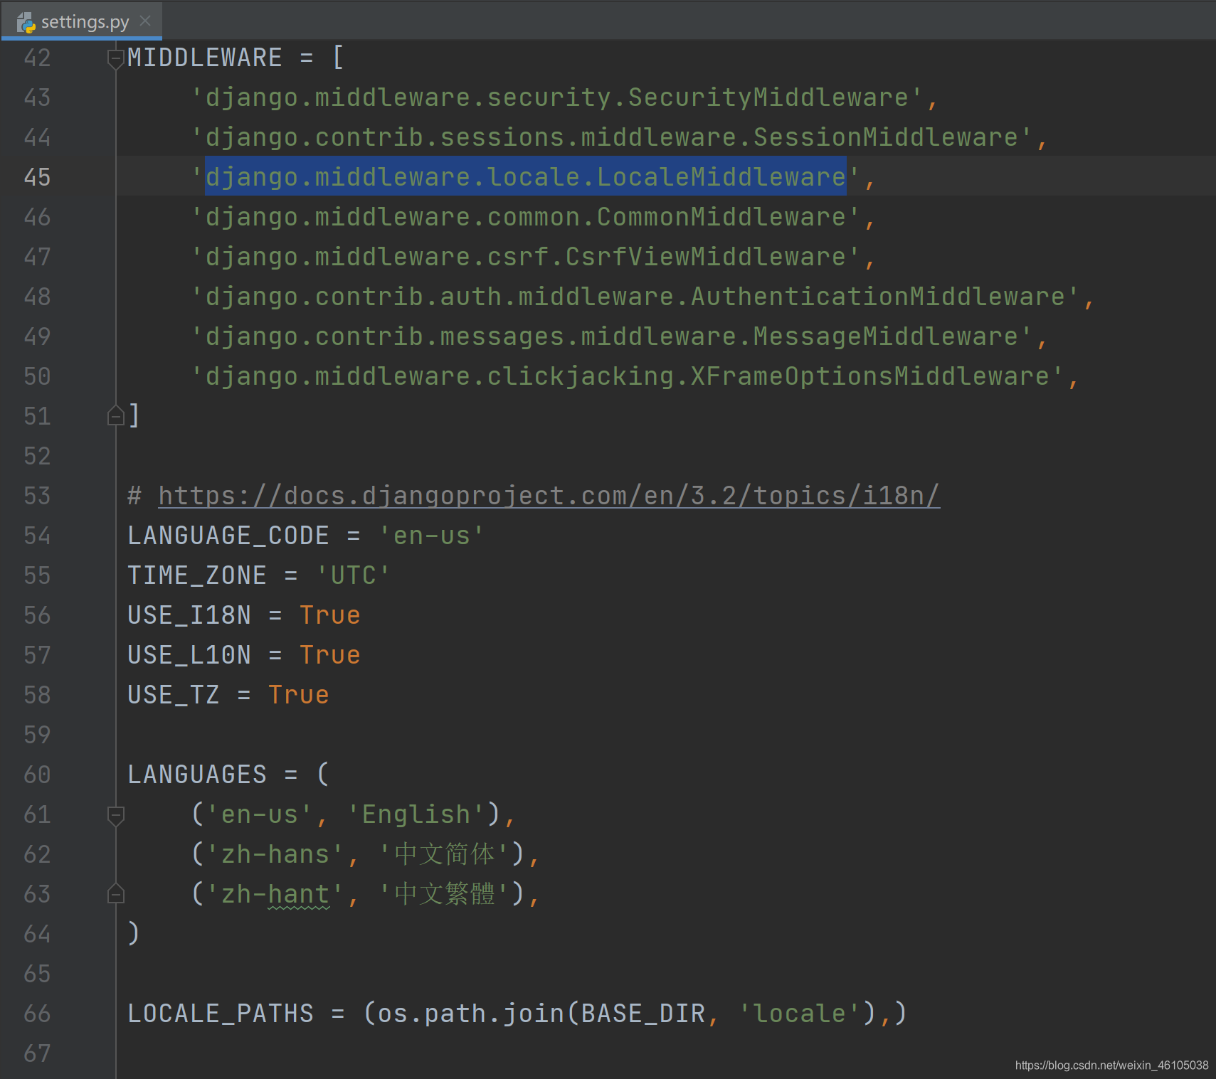The image size is (1216, 1079).
Task: Click True value of USE_I18N
Action: pos(330,615)
